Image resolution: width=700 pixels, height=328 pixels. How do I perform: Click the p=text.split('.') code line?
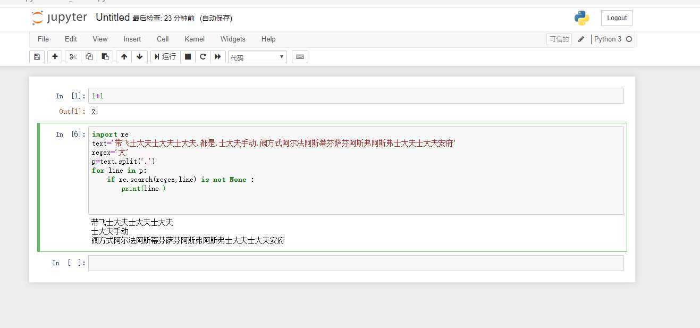[124, 162]
